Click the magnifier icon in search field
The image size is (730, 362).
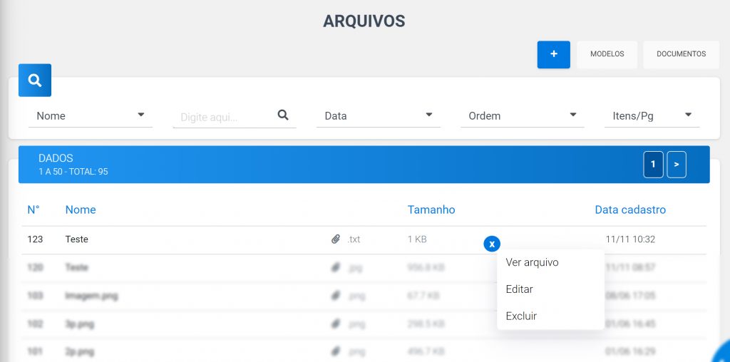click(x=283, y=115)
